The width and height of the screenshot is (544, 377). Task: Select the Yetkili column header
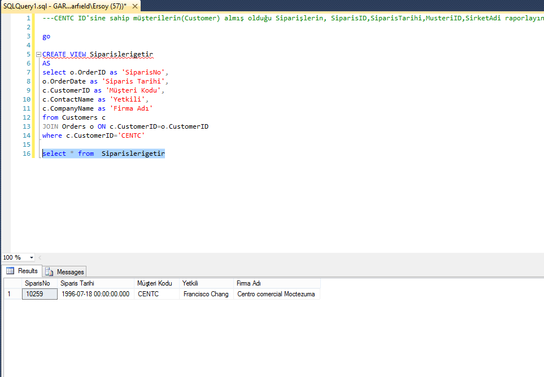206,283
